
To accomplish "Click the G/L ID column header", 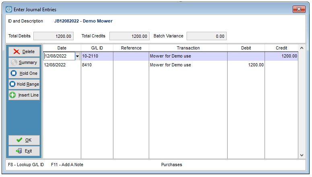I will 97,48.
